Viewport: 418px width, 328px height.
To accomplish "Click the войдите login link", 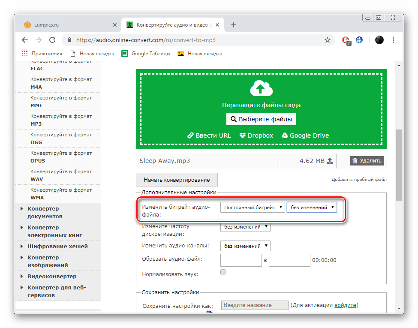I will coord(345,305).
